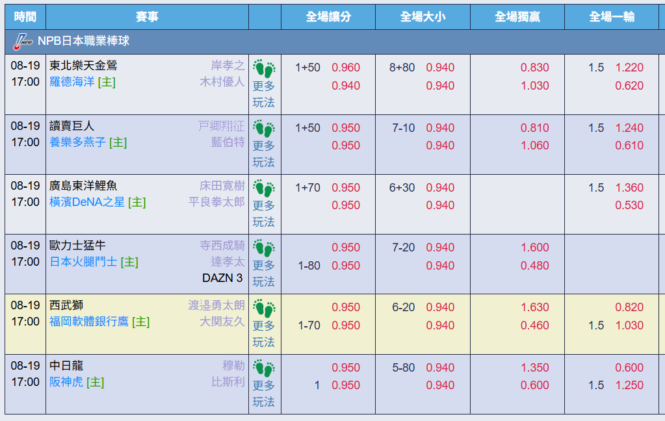
Task: Click the 全場大小 column header
Action: pyautogui.click(x=423, y=17)
